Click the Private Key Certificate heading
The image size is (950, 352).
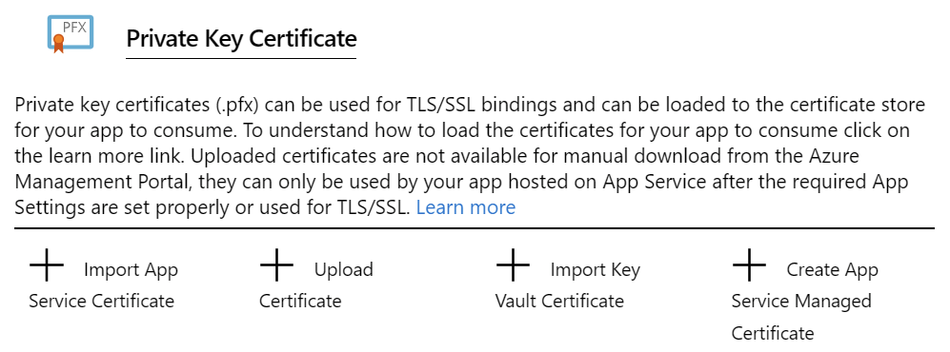click(241, 39)
